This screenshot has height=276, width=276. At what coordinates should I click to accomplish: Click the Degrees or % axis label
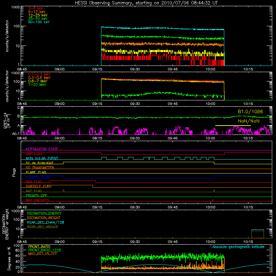pos(9,258)
